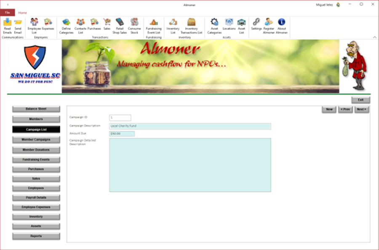Click the Amount Due field
Screen dimensions: 379x250
click(x=122, y=134)
